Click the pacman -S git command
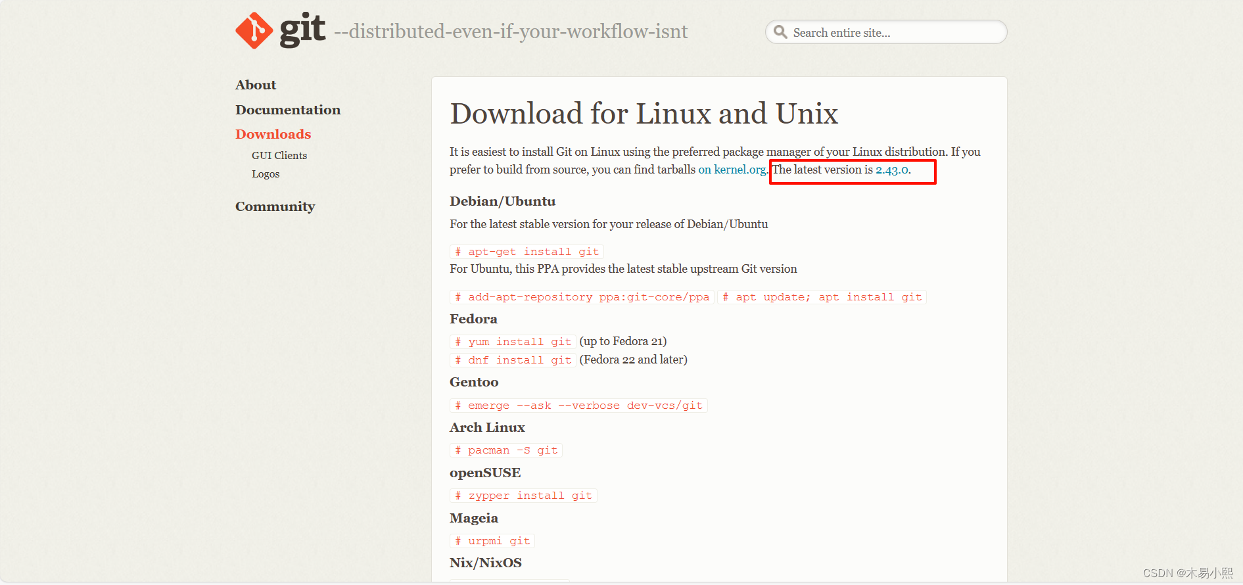The width and height of the screenshot is (1243, 585). (506, 450)
